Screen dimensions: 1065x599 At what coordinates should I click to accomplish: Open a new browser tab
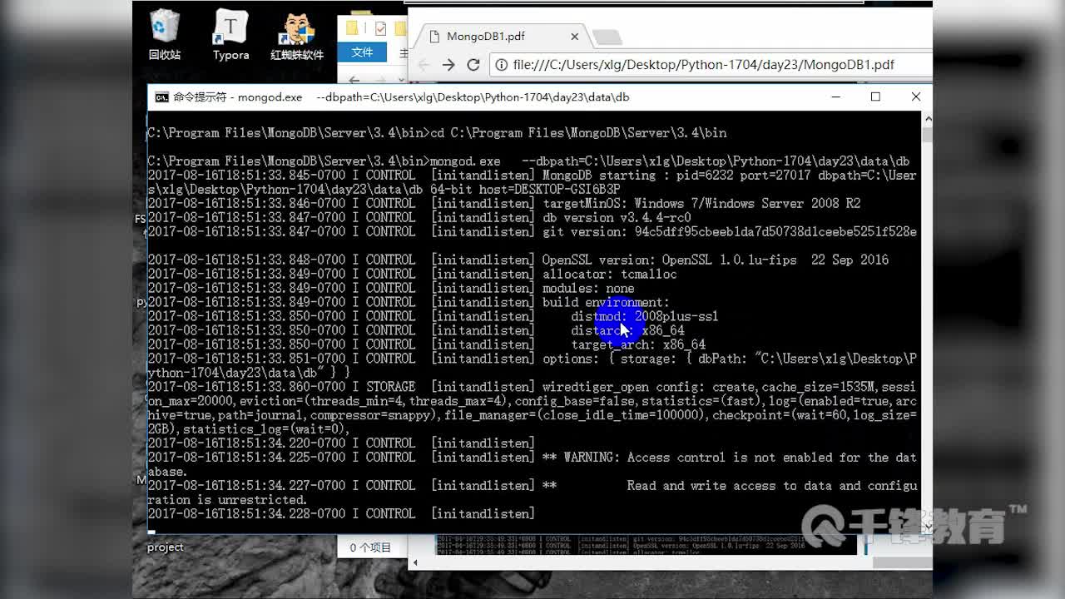(607, 36)
